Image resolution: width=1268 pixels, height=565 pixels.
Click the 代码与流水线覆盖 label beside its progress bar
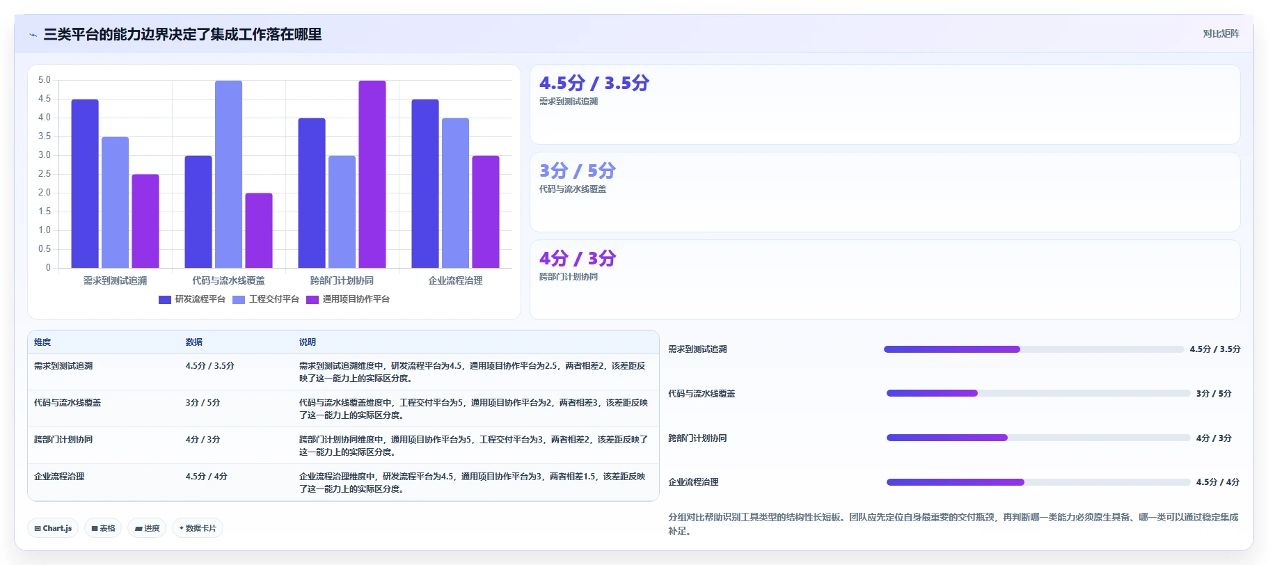pyautogui.click(x=702, y=394)
